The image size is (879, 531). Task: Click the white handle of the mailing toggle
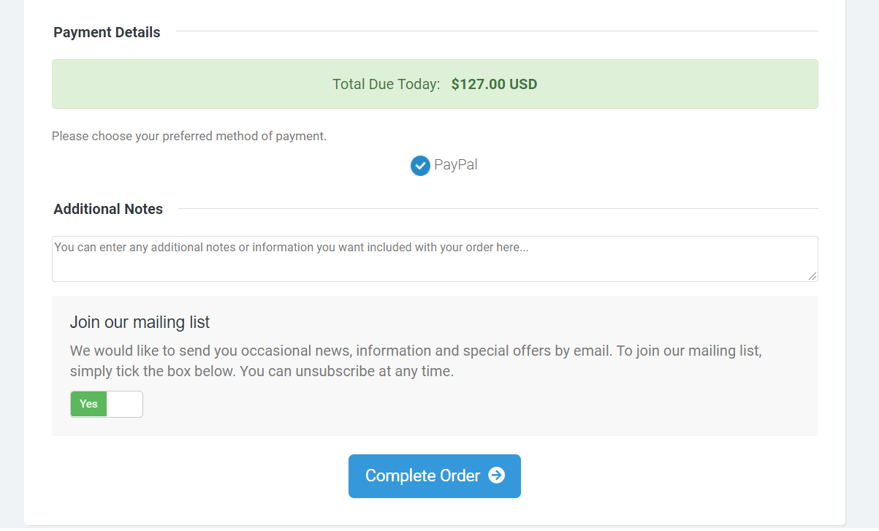[x=124, y=404]
